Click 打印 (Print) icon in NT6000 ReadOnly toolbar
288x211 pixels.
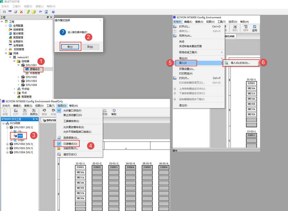click(x=105, y=112)
